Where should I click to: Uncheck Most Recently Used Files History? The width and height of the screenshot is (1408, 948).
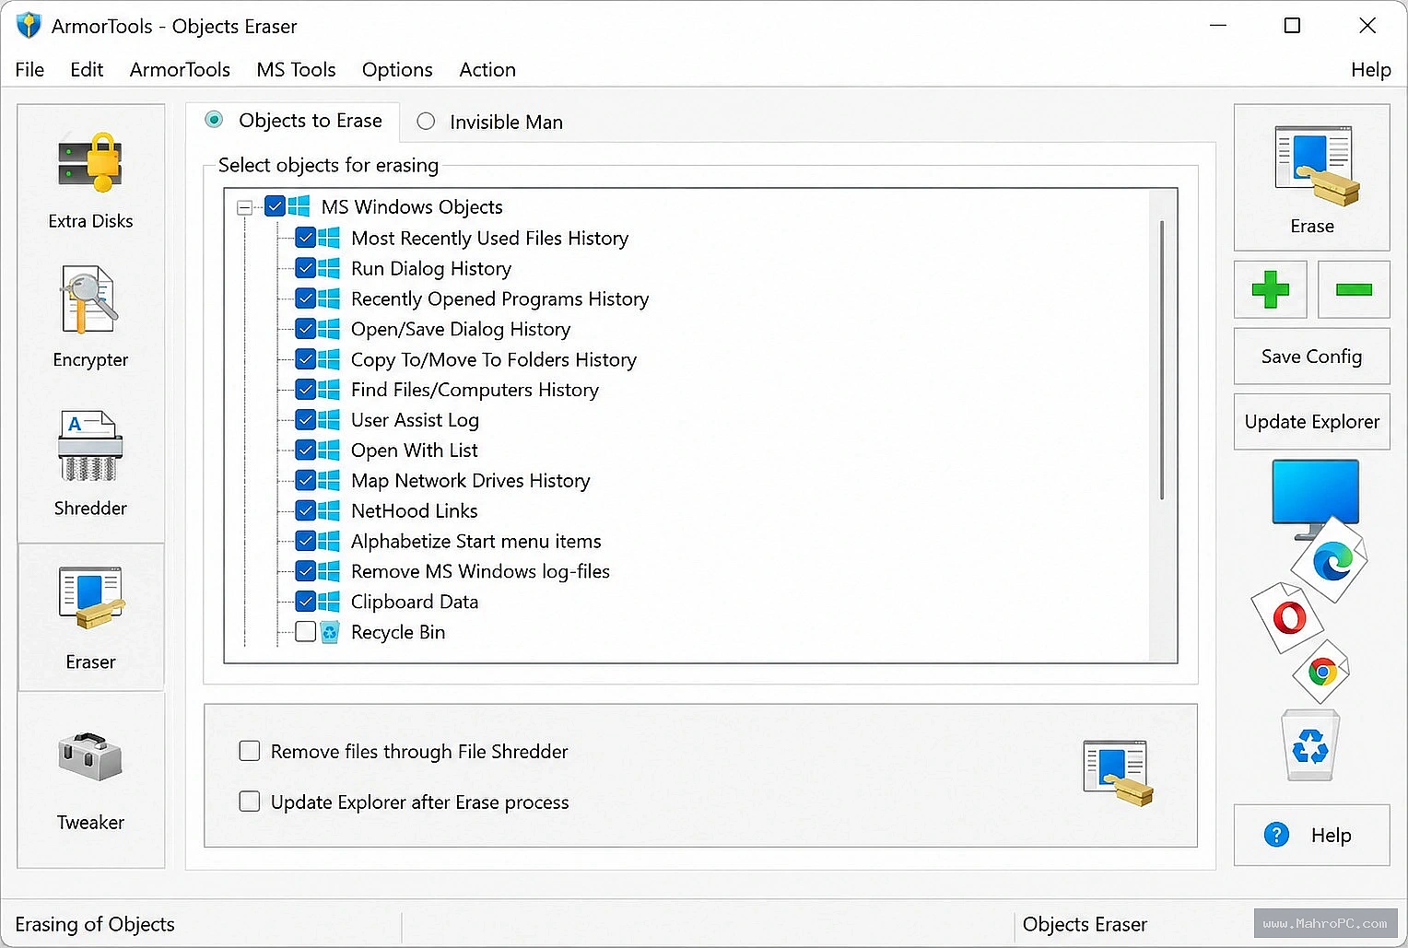pos(306,238)
